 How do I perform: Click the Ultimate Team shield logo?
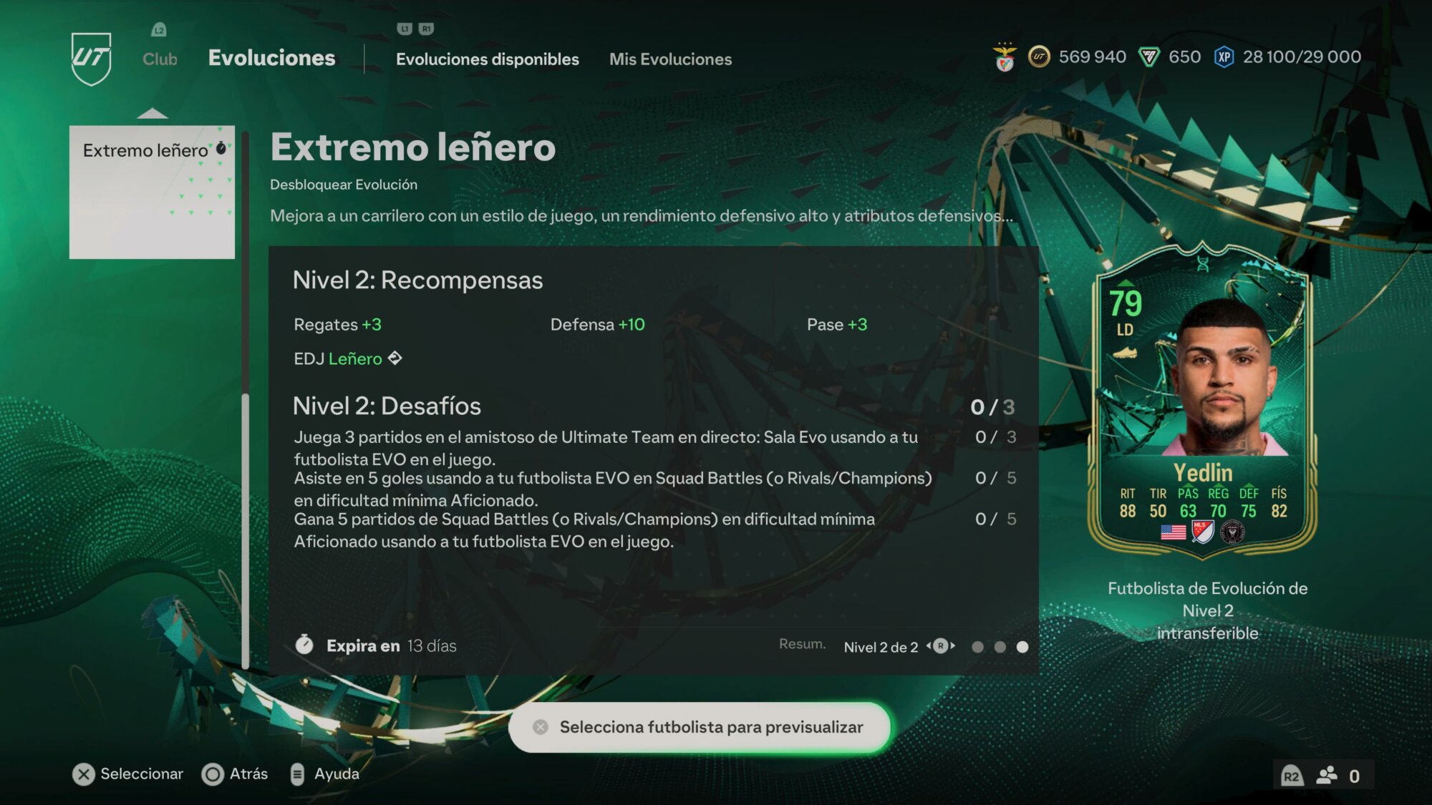(x=92, y=59)
